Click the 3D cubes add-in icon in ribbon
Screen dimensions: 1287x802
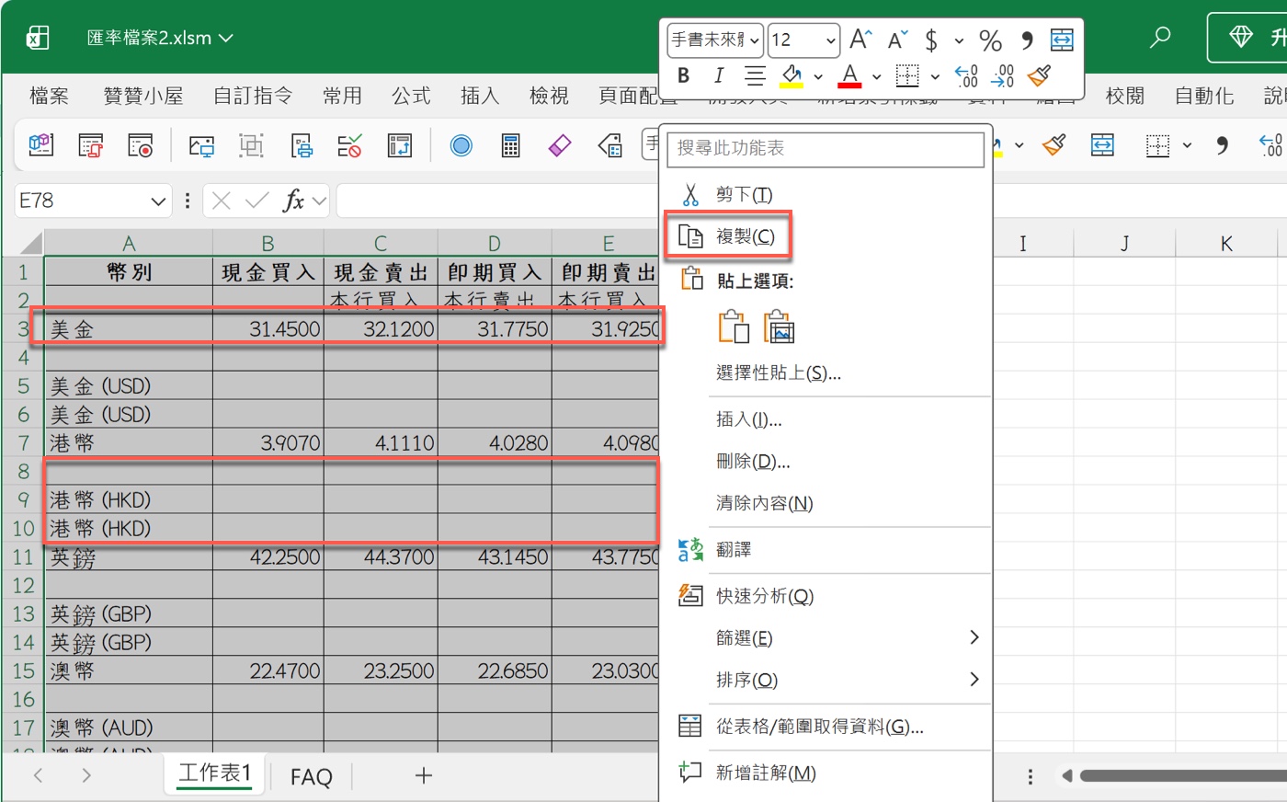click(x=41, y=144)
